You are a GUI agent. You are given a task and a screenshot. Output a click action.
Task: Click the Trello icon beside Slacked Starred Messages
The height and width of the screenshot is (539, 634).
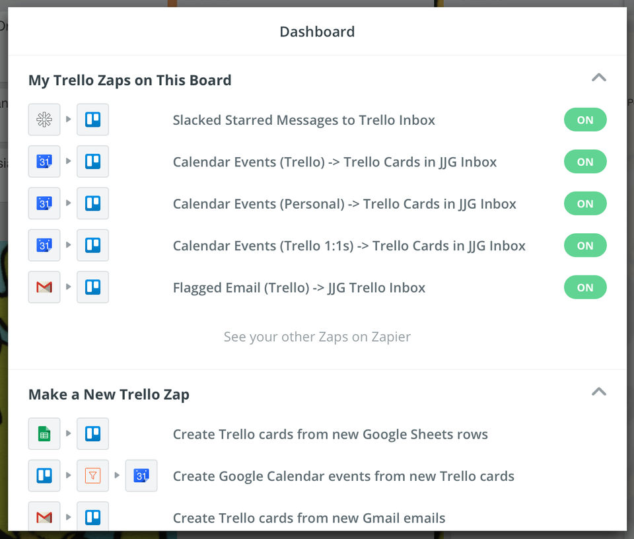click(92, 120)
